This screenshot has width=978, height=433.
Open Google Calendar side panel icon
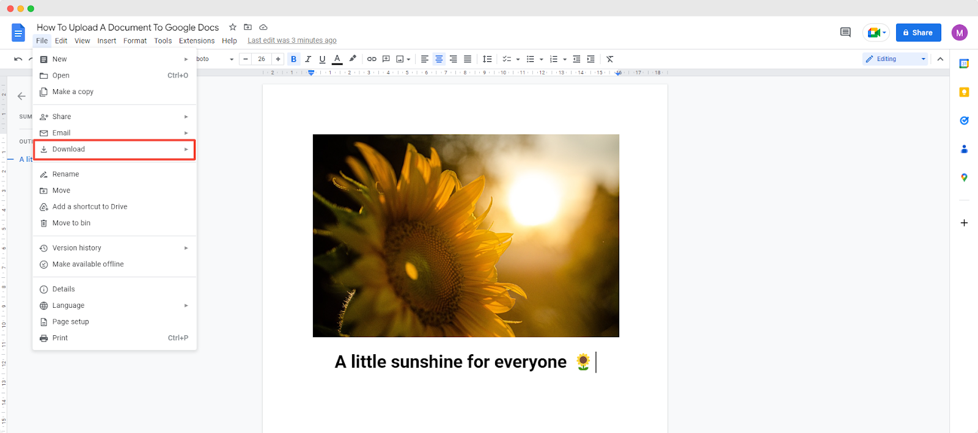(964, 64)
